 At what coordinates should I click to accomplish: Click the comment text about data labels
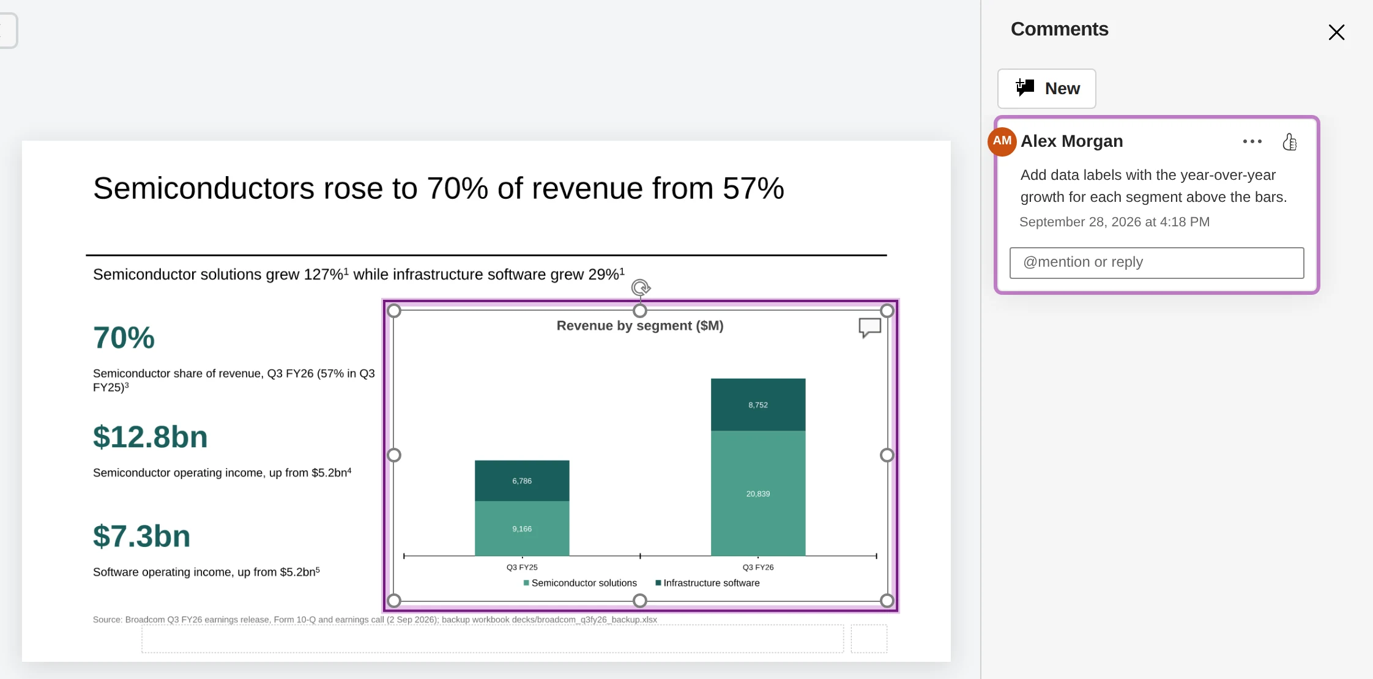(x=1153, y=186)
